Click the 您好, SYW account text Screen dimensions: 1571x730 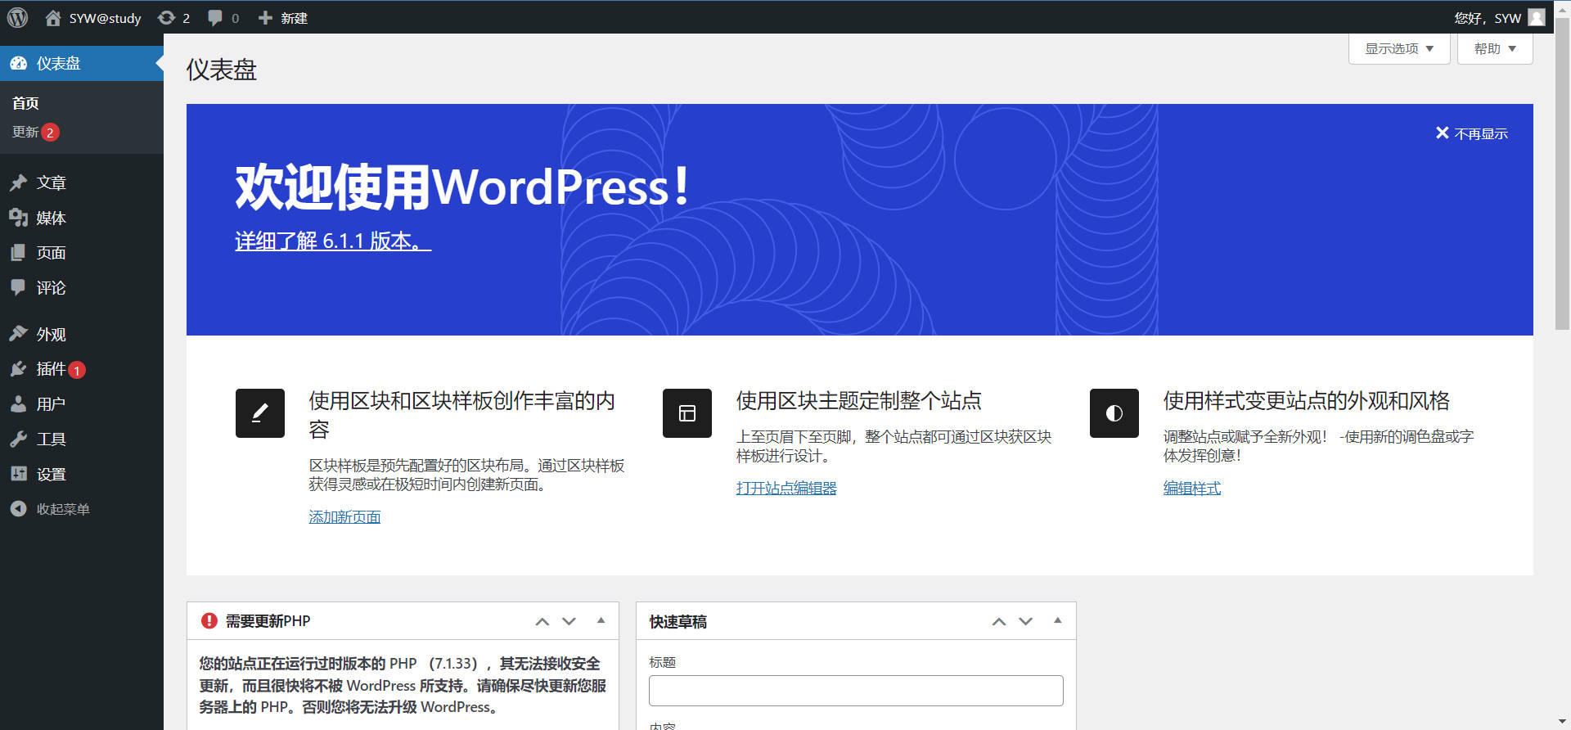point(1488,18)
